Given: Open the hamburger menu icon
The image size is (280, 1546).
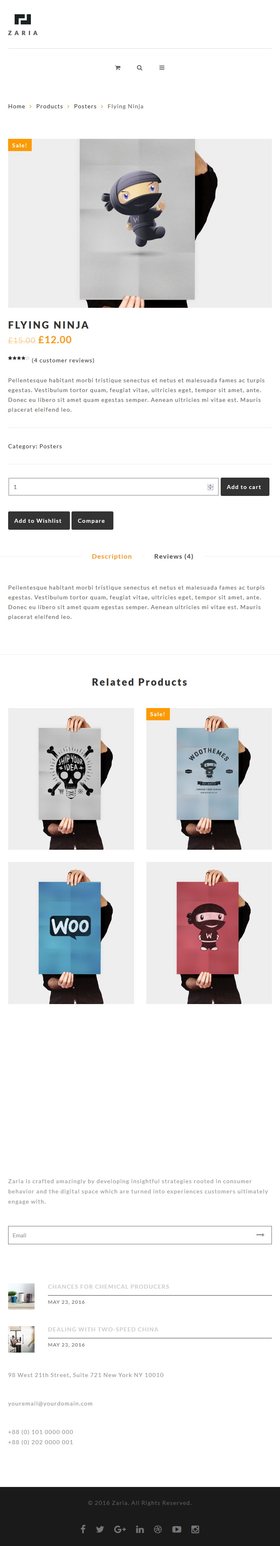Looking at the screenshot, I should 162,68.
